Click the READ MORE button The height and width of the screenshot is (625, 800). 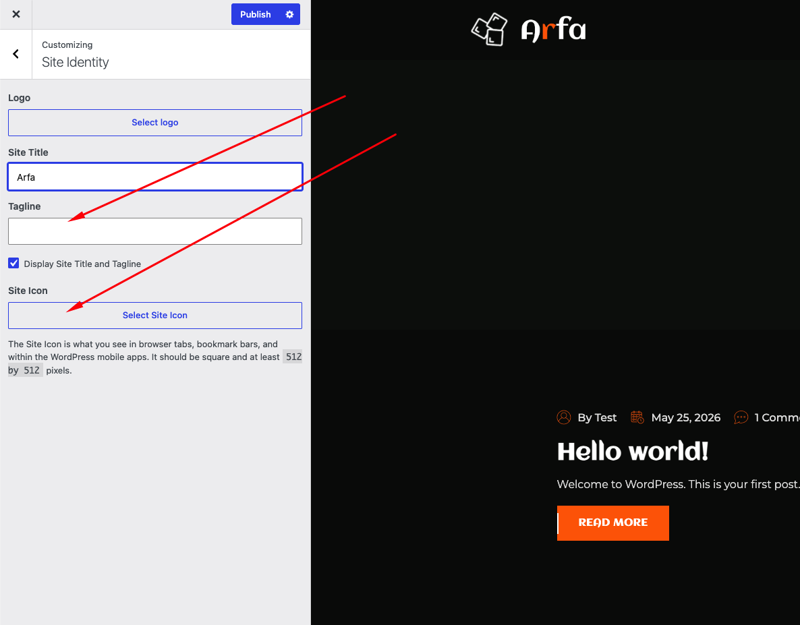coord(612,523)
